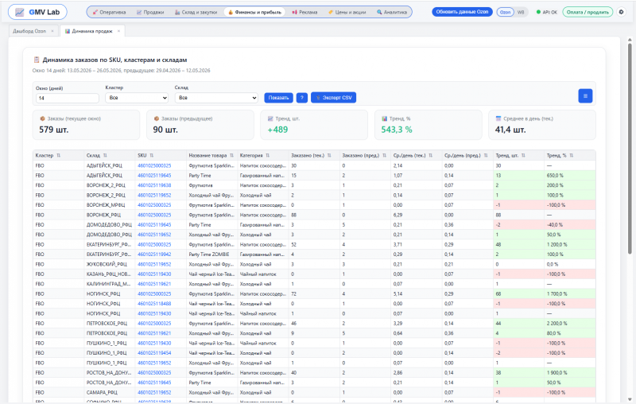
Task: Expand the Кластер dropdown
Action: coord(137,98)
